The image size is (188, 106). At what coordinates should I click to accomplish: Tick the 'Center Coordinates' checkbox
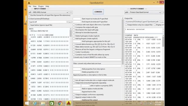pos(74,52)
